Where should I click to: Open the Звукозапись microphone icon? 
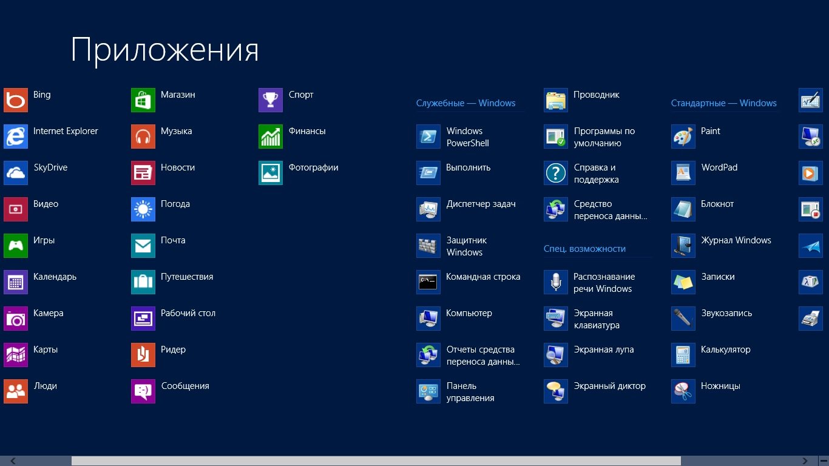coord(683,319)
